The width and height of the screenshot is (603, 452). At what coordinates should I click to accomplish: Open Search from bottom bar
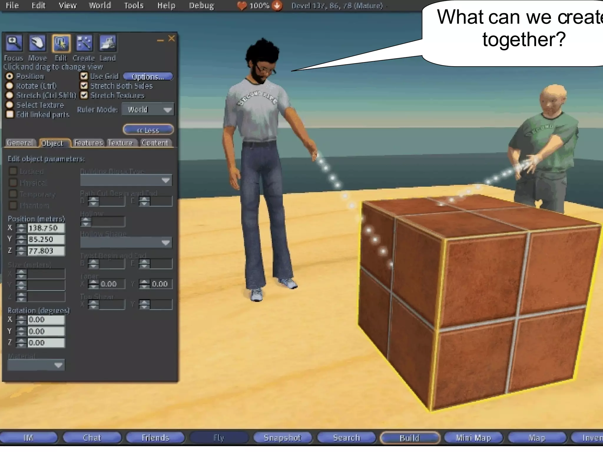pos(347,438)
